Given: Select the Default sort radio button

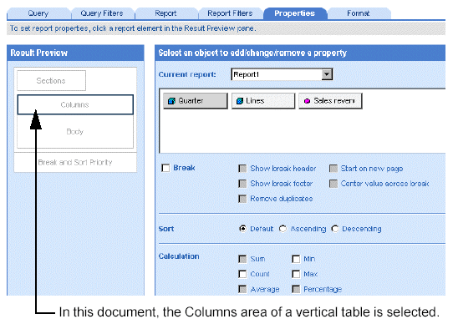Looking at the screenshot, I should click(242, 229).
